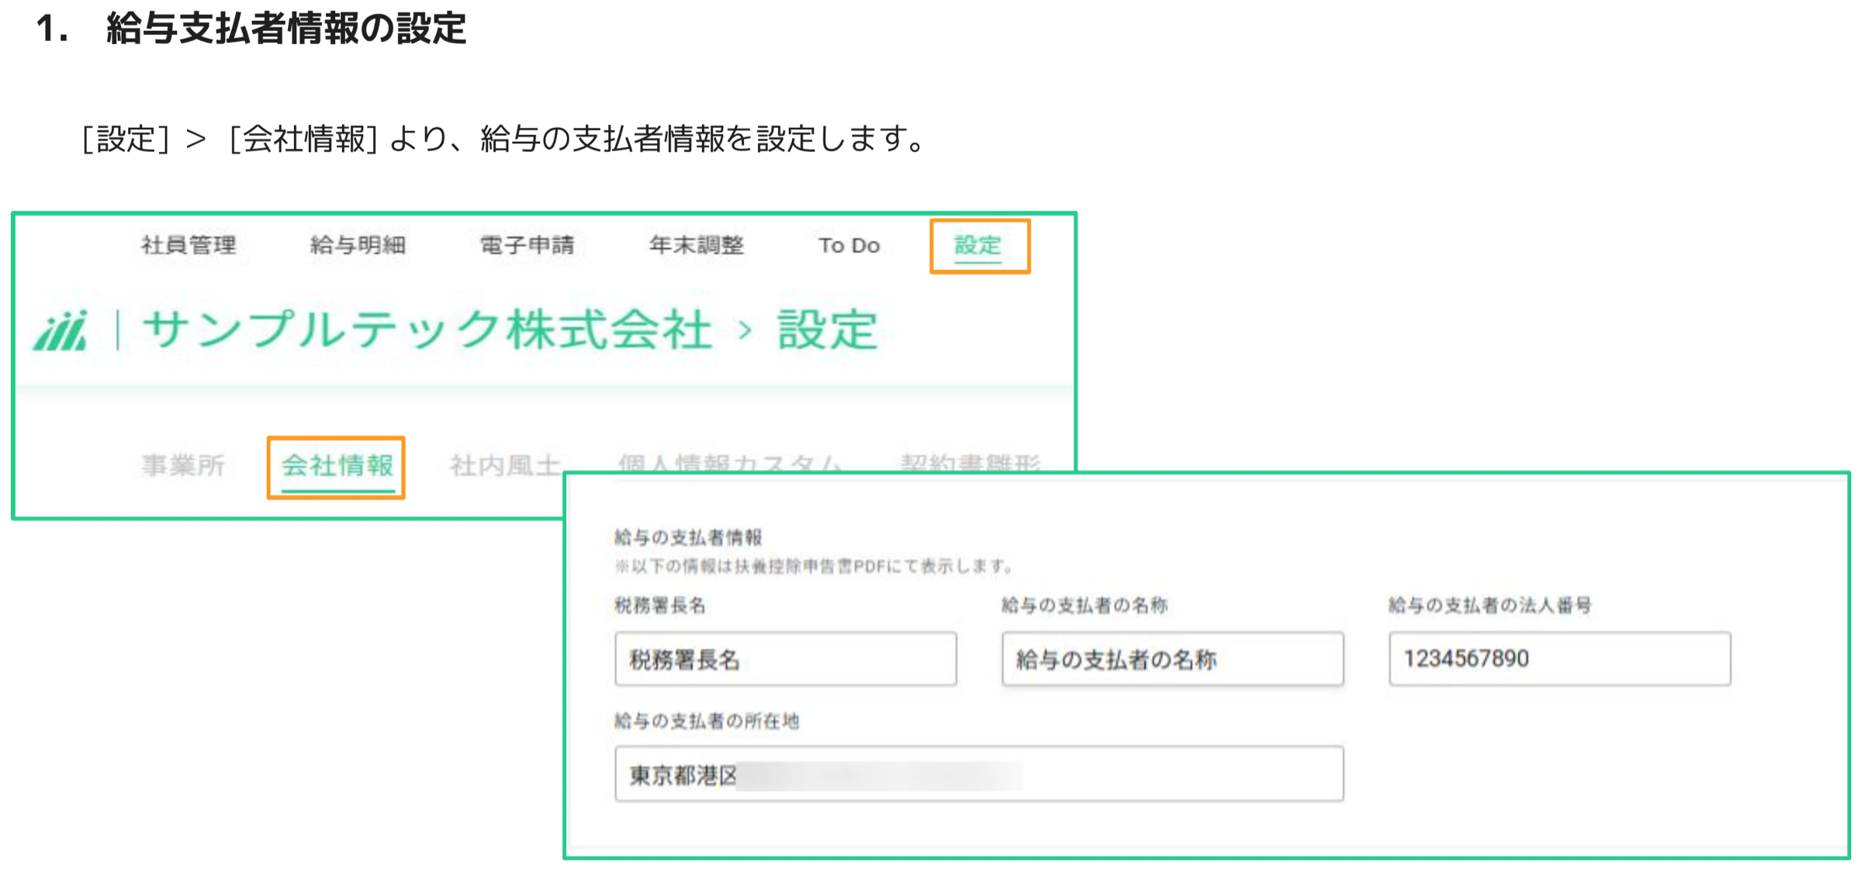Viewport: 1862px width, 871px height.
Task: Switch to the 社内風土 tab
Action: pyautogui.click(x=505, y=465)
